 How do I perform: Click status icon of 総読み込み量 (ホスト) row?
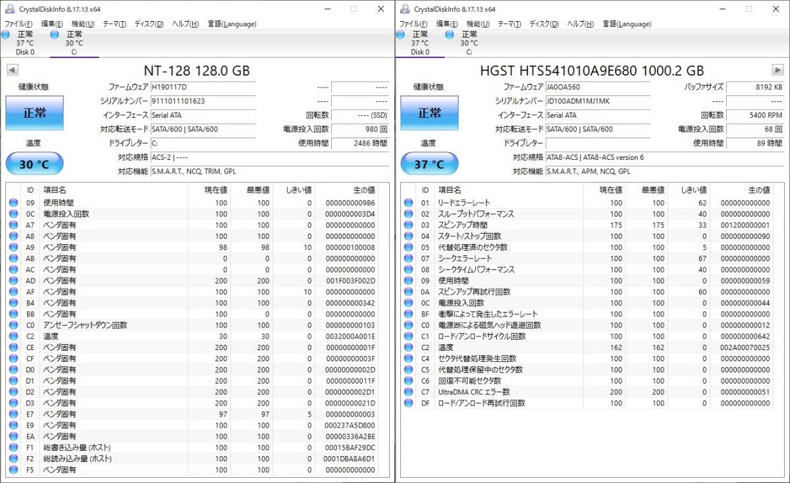(x=13, y=459)
